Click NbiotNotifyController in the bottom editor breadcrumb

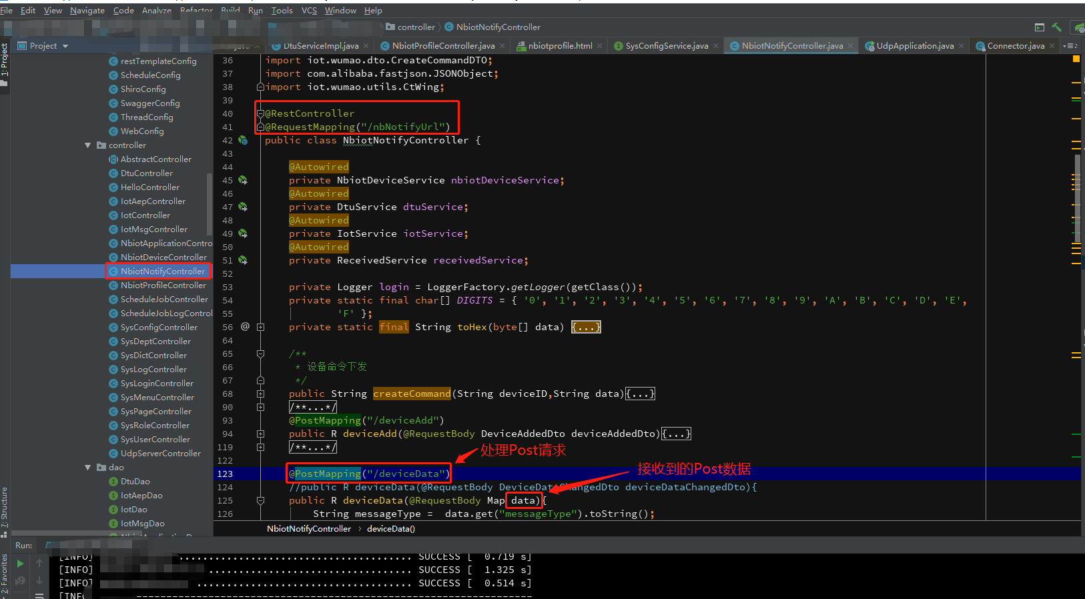point(309,529)
